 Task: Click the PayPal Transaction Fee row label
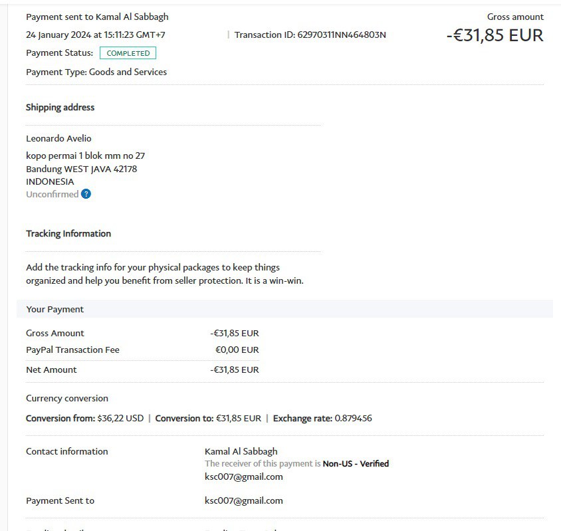pos(72,350)
